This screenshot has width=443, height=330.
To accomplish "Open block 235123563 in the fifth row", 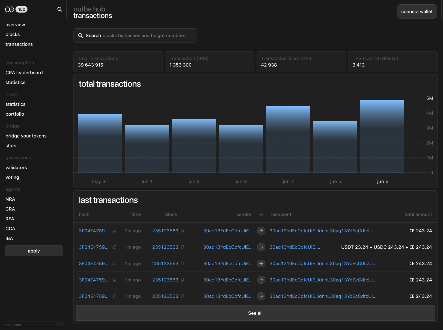I will click(x=165, y=296).
